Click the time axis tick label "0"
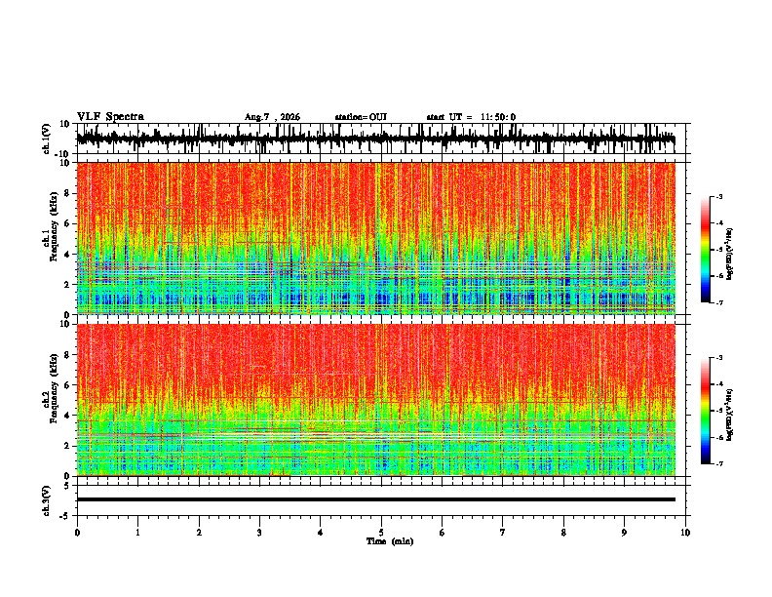 tap(77, 533)
